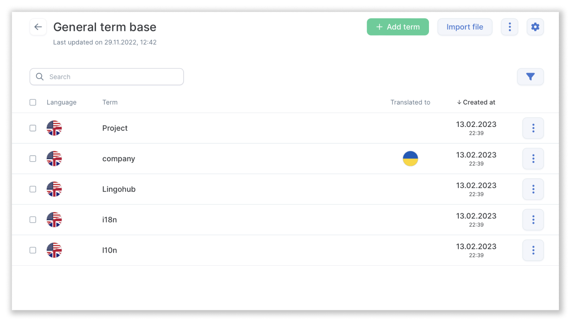Check the Project term checkbox
Screen dimensions: 571x322
(33, 128)
